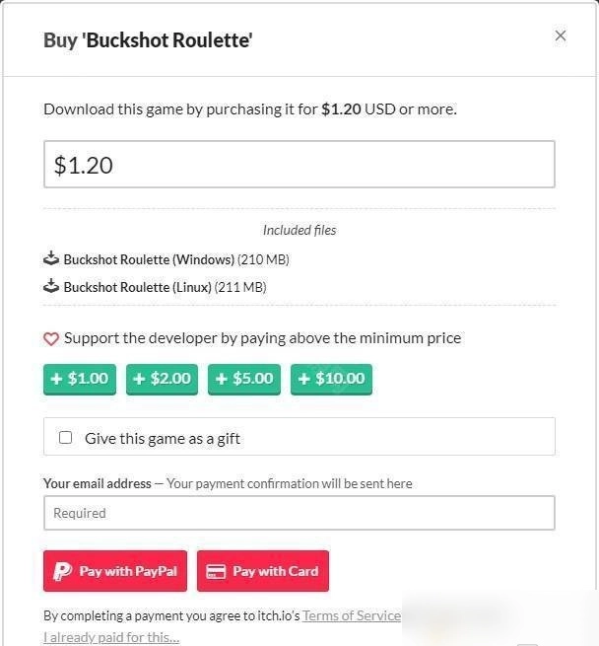Click the heart icon next to Support the developer
This screenshot has height=646, width=599.
[x=51, y=338]
